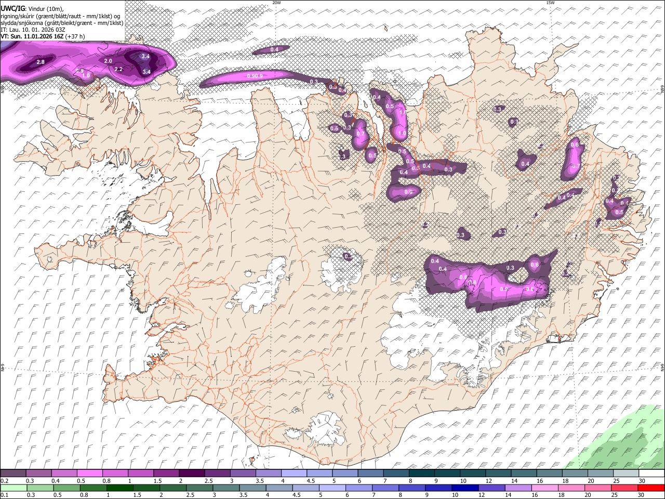Click the '0.1' label in the lower legend row
The height and width of the screenshot is (499, 665).
pos(4,495)
